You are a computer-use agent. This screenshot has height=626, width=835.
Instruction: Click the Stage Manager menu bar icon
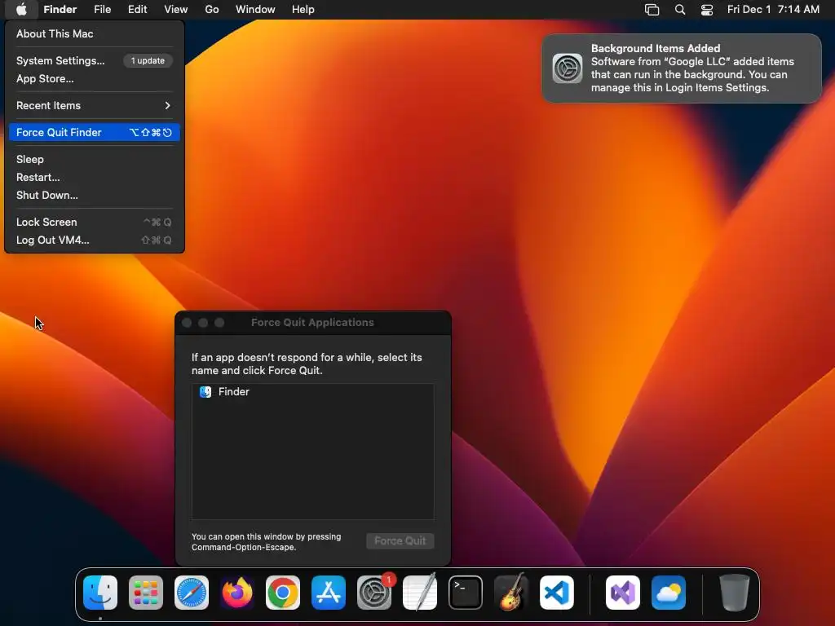(x=652, y=10)
